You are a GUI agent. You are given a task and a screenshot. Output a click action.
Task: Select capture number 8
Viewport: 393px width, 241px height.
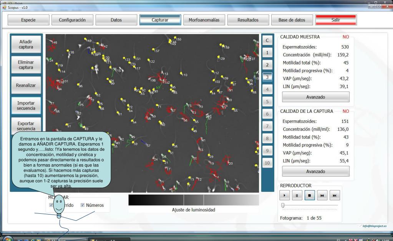tap(267, 139)
